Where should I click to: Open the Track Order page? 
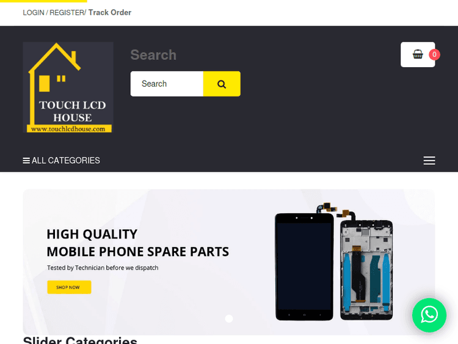[x=110, y=13]
